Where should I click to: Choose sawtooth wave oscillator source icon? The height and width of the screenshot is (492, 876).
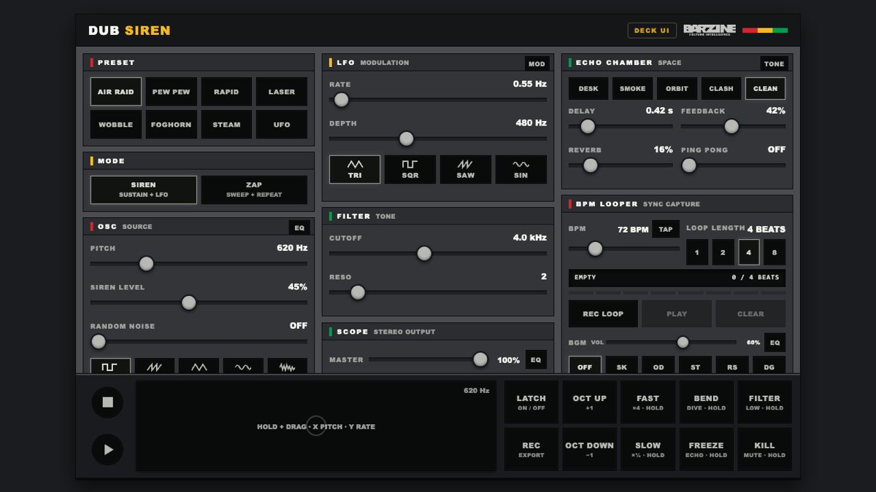[x=155, y=366]
